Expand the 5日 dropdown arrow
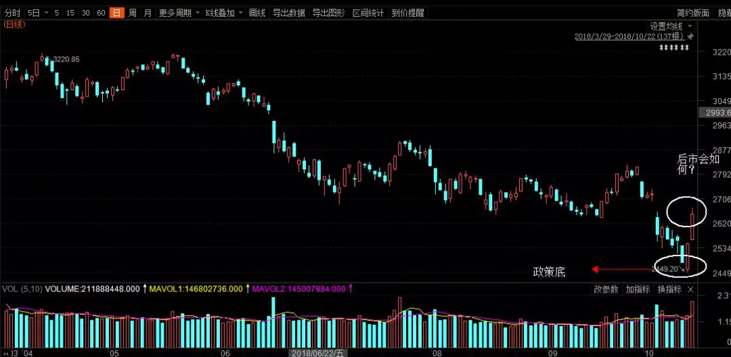This screenshot has height=357, width=731. (45, 13)
